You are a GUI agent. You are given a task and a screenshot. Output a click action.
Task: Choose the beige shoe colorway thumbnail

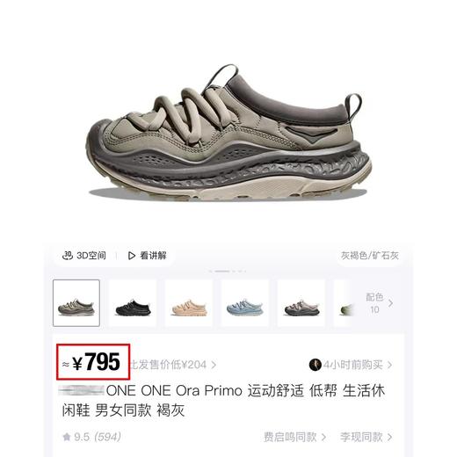pos(189,303)
